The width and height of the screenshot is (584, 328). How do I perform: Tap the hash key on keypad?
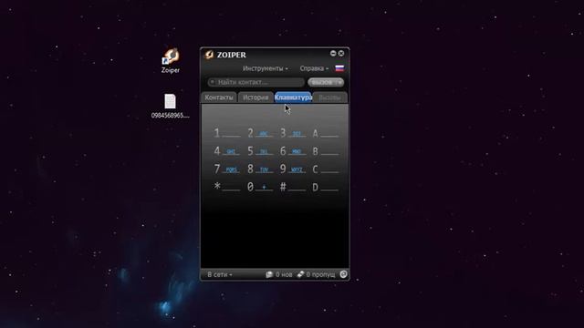click(x=293, y=187)
